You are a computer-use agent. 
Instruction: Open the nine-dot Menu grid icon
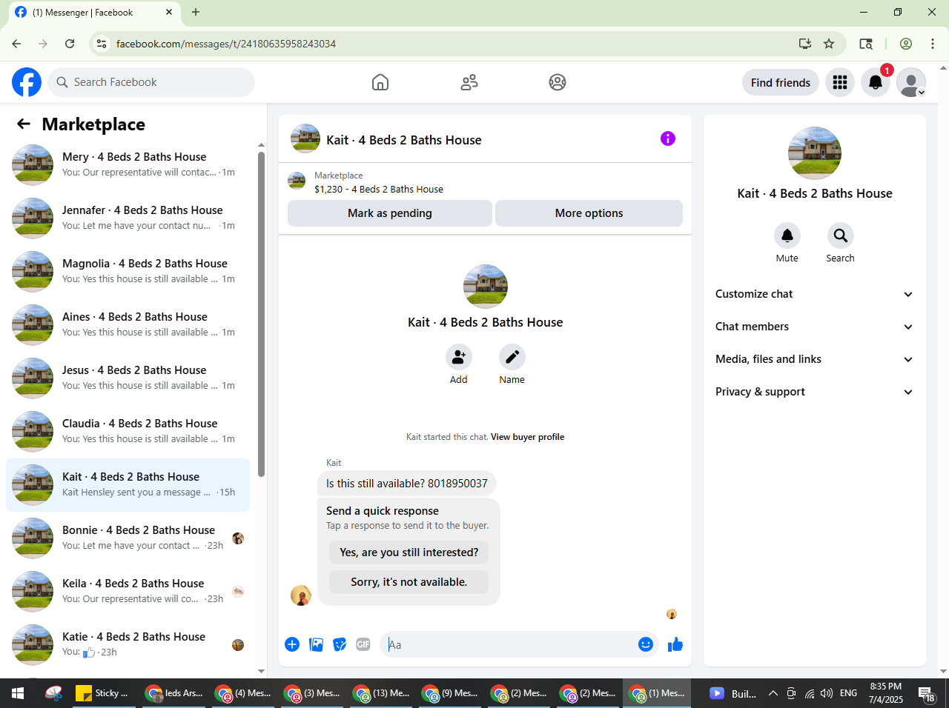[x=840, y=82]
